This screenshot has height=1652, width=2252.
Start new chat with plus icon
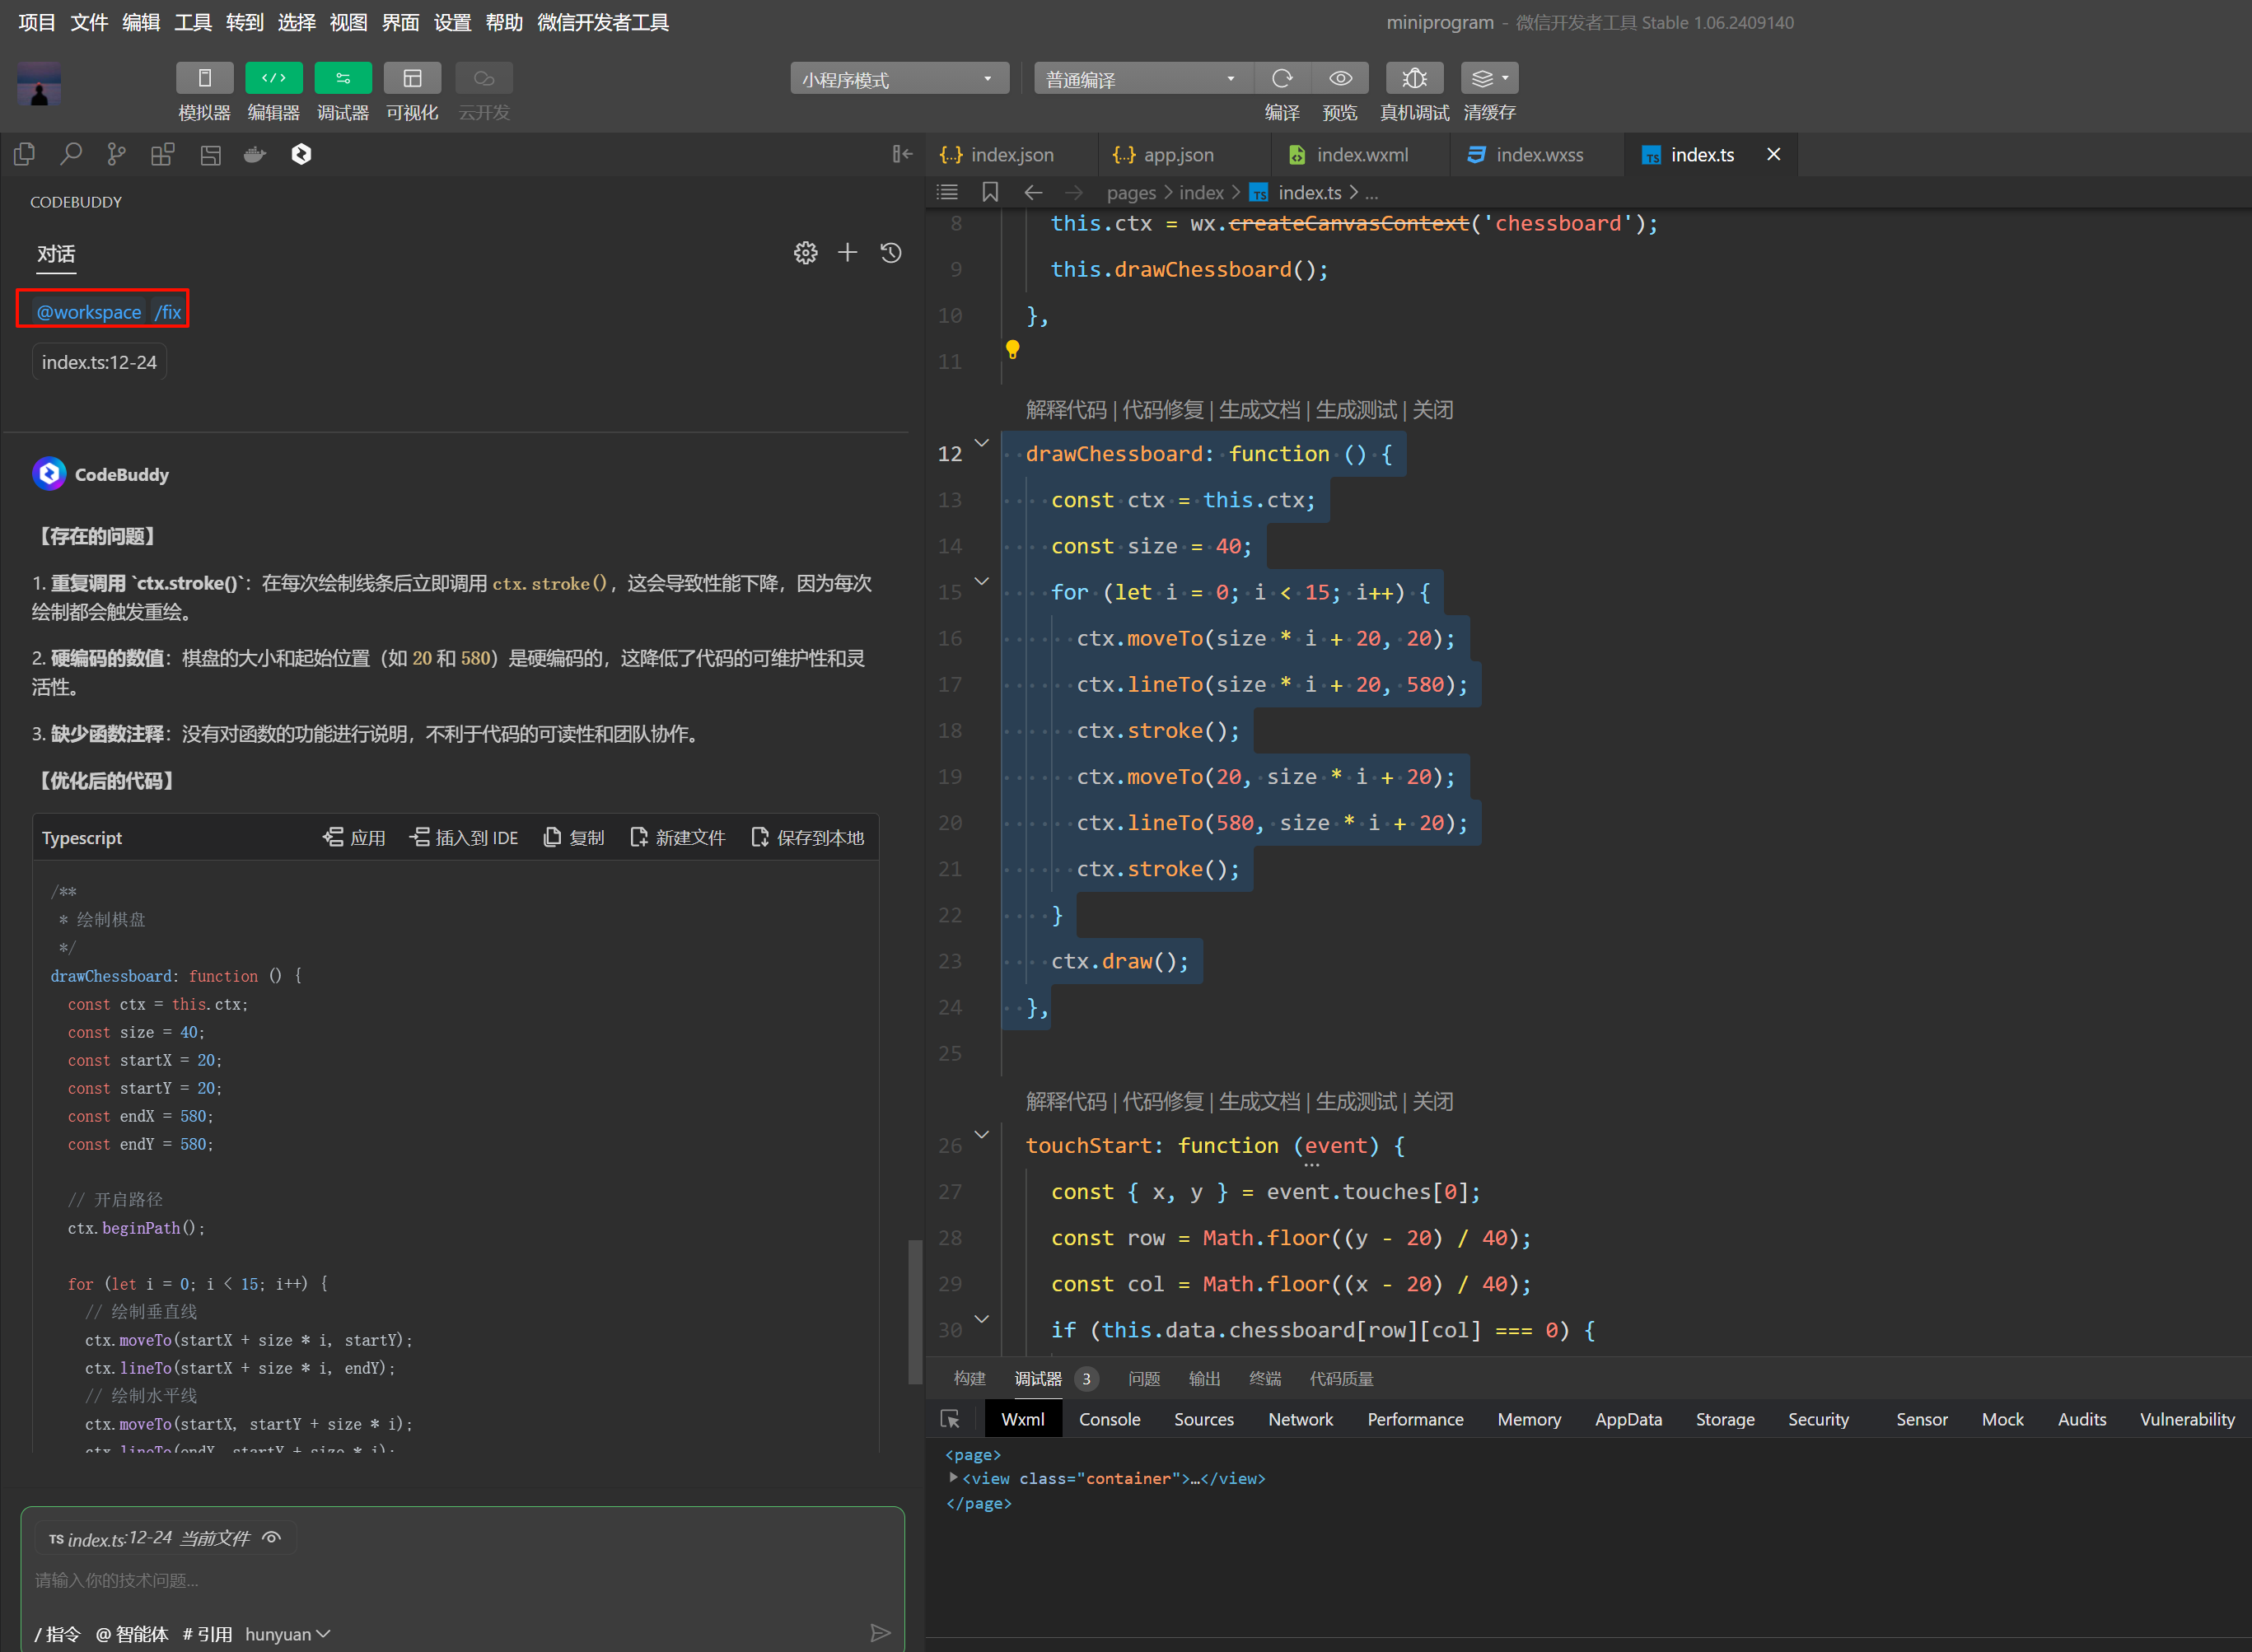coord(847,253)
